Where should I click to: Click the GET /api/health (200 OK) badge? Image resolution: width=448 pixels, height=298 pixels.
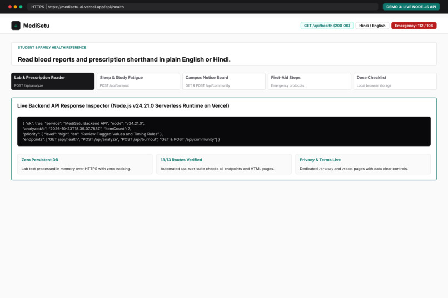[x=327, y=26]
